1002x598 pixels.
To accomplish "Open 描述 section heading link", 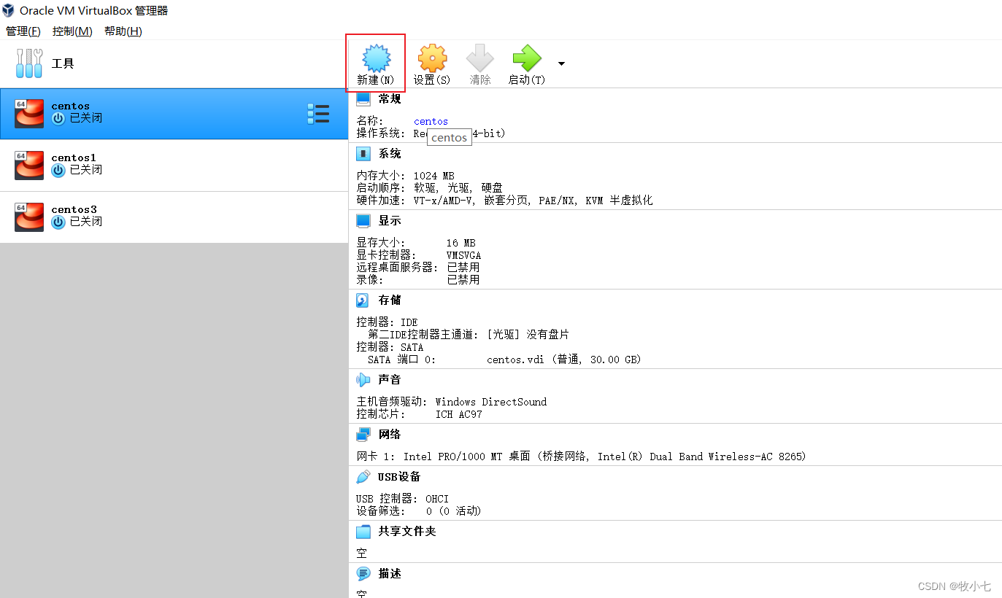I will coord(390,573).
